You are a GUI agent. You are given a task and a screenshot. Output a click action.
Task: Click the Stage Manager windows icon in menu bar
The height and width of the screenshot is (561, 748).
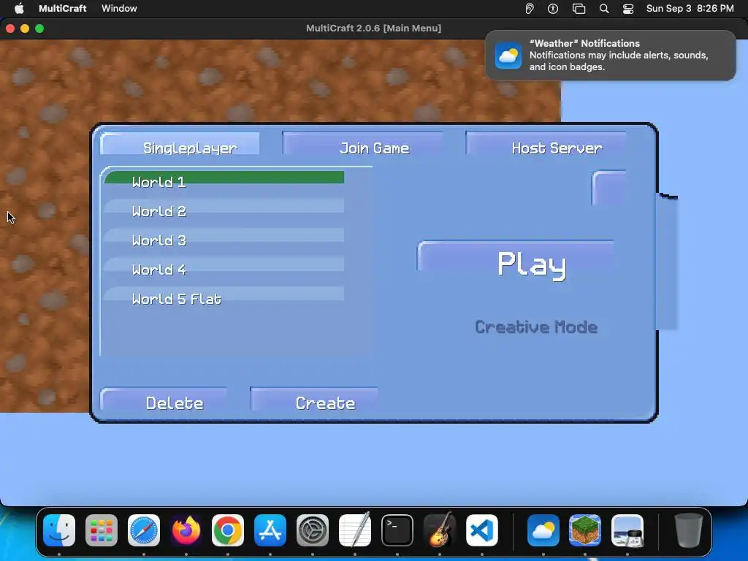579,9
